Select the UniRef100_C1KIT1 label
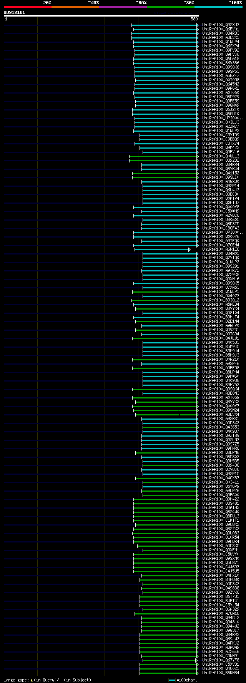This screenshot has width=246, height=683. [221, 520]
